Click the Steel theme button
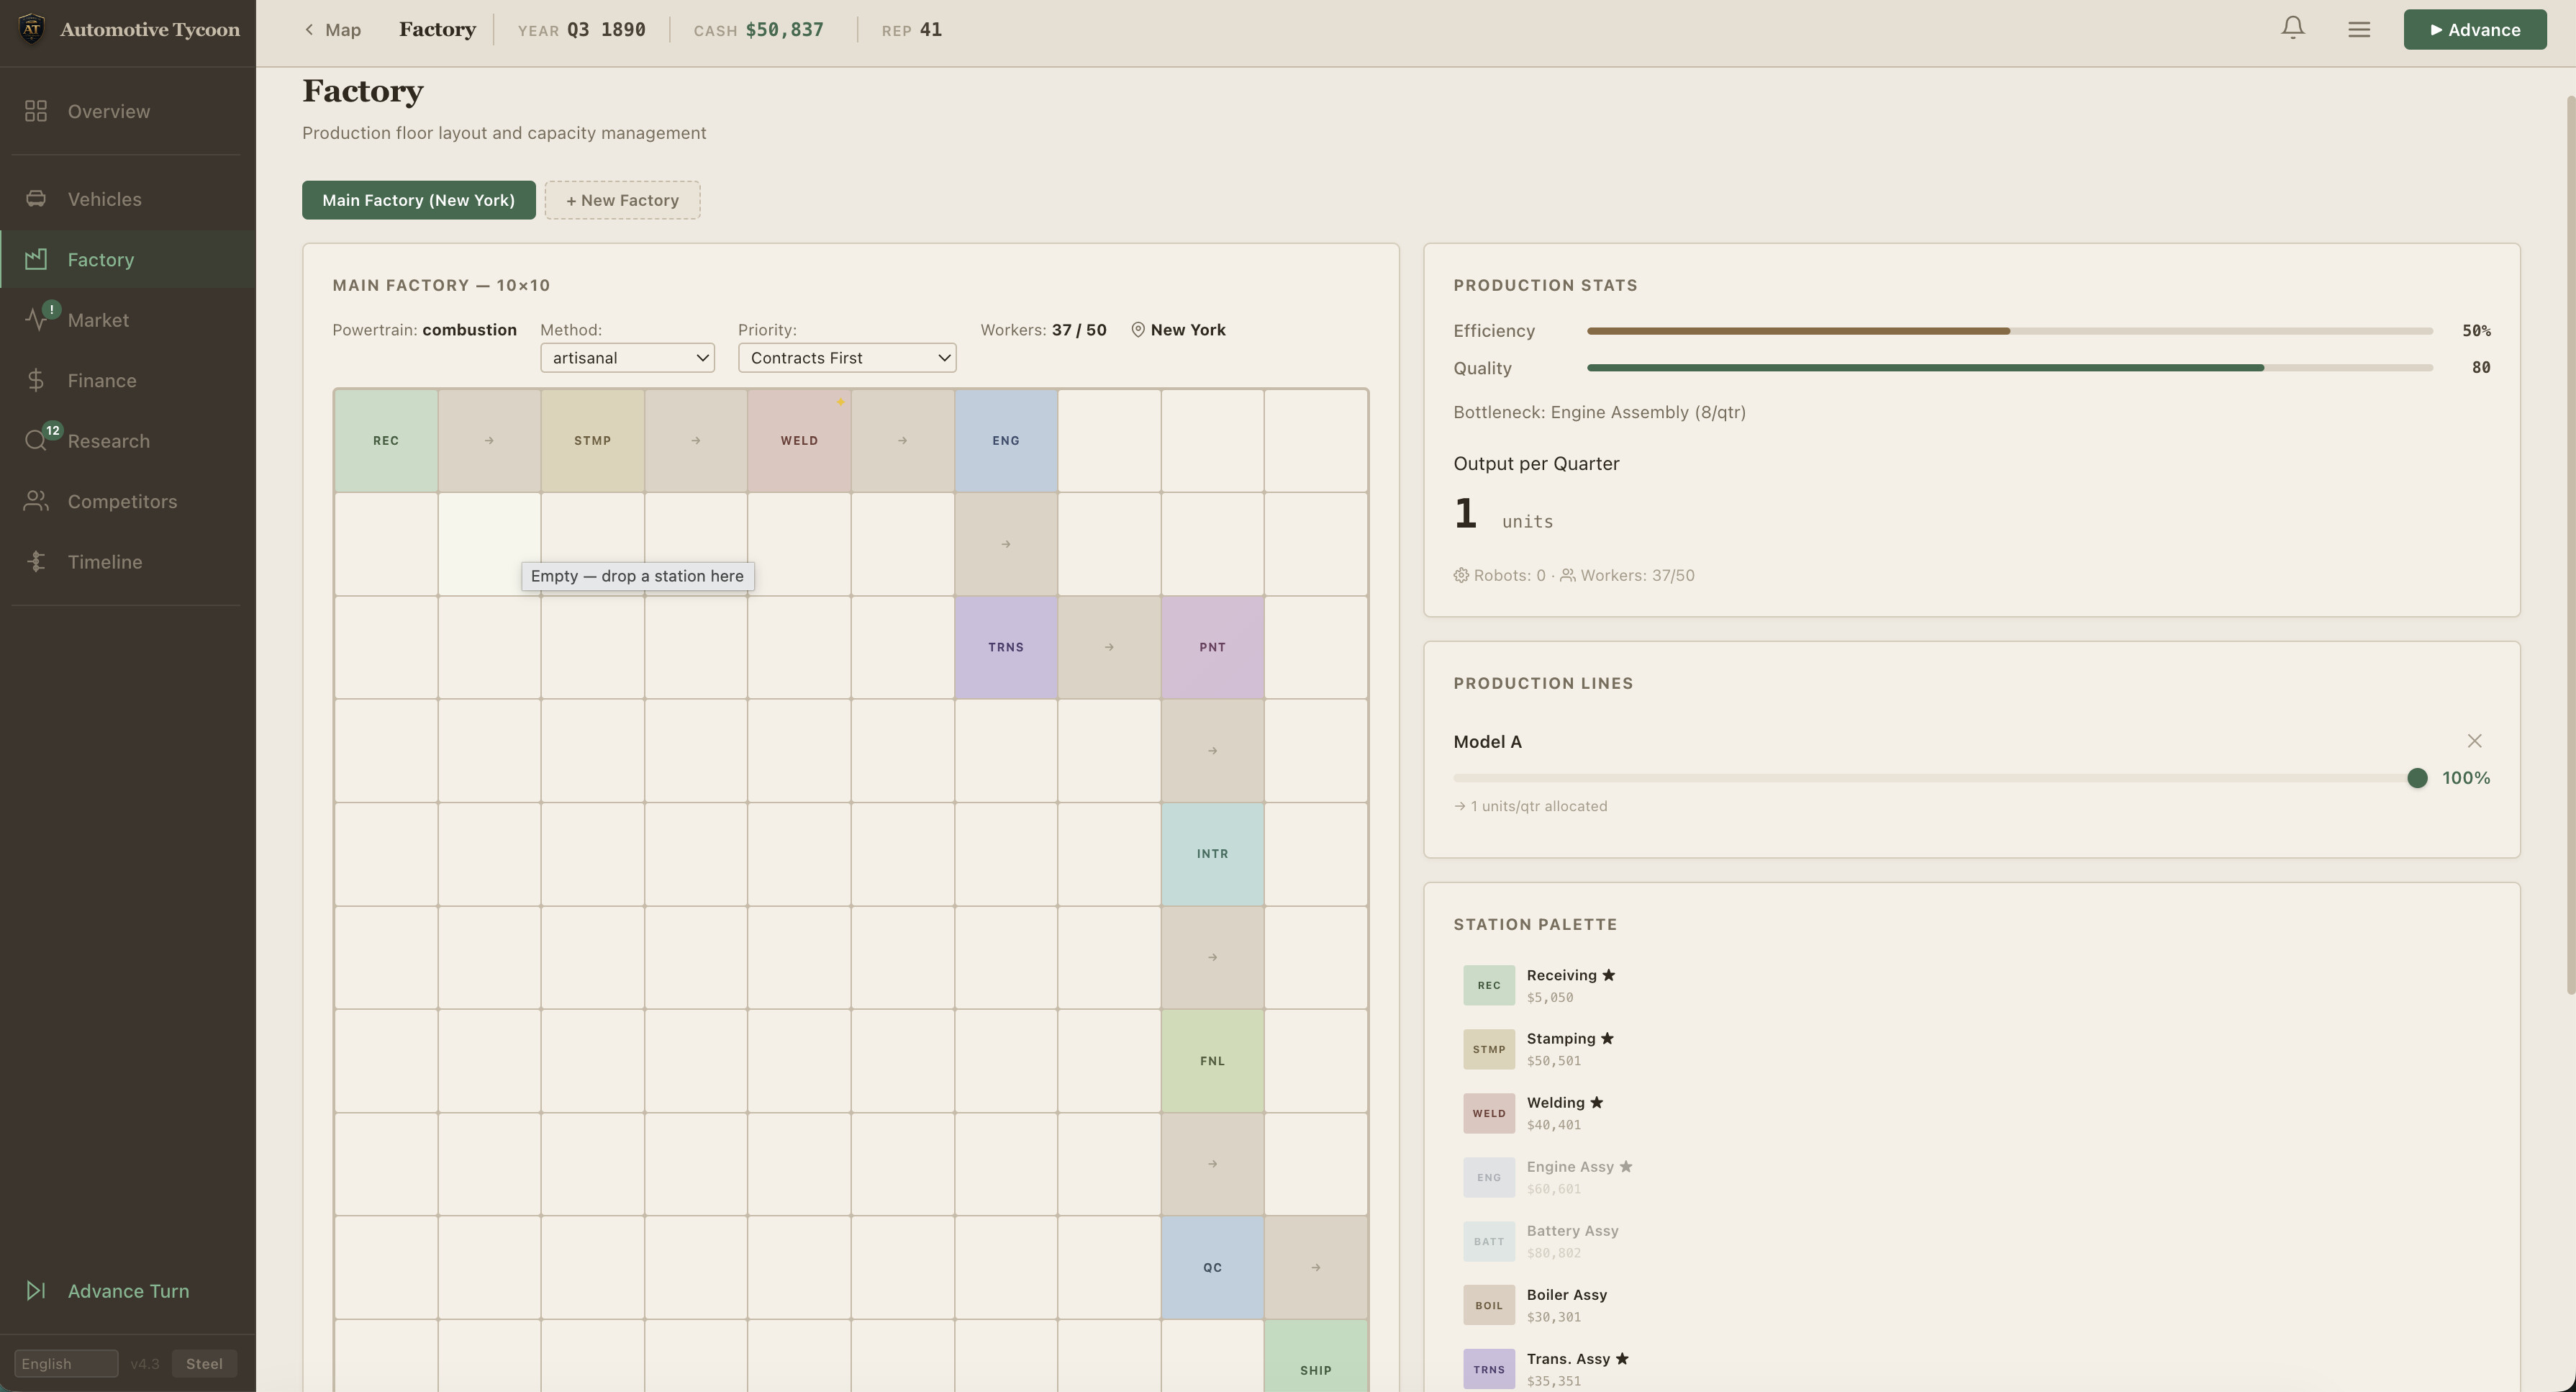This screenshot has width=2576, height=1392. click(204, 1364)
